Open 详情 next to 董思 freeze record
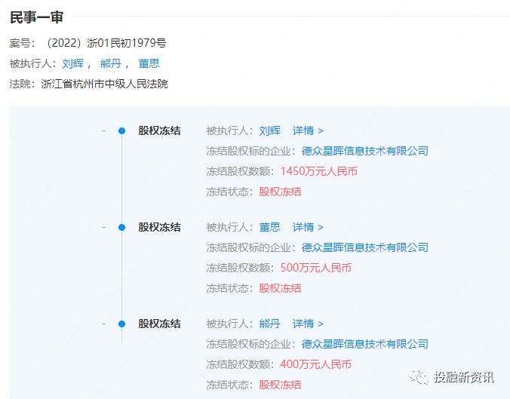 [x=308, y=227]
